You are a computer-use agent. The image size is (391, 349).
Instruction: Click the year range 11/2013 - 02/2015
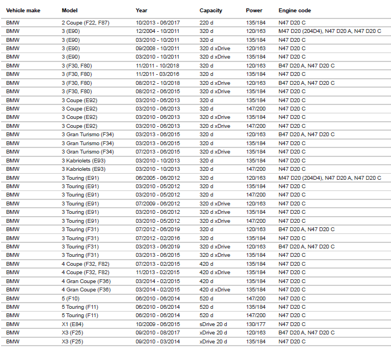pos(158,272)
